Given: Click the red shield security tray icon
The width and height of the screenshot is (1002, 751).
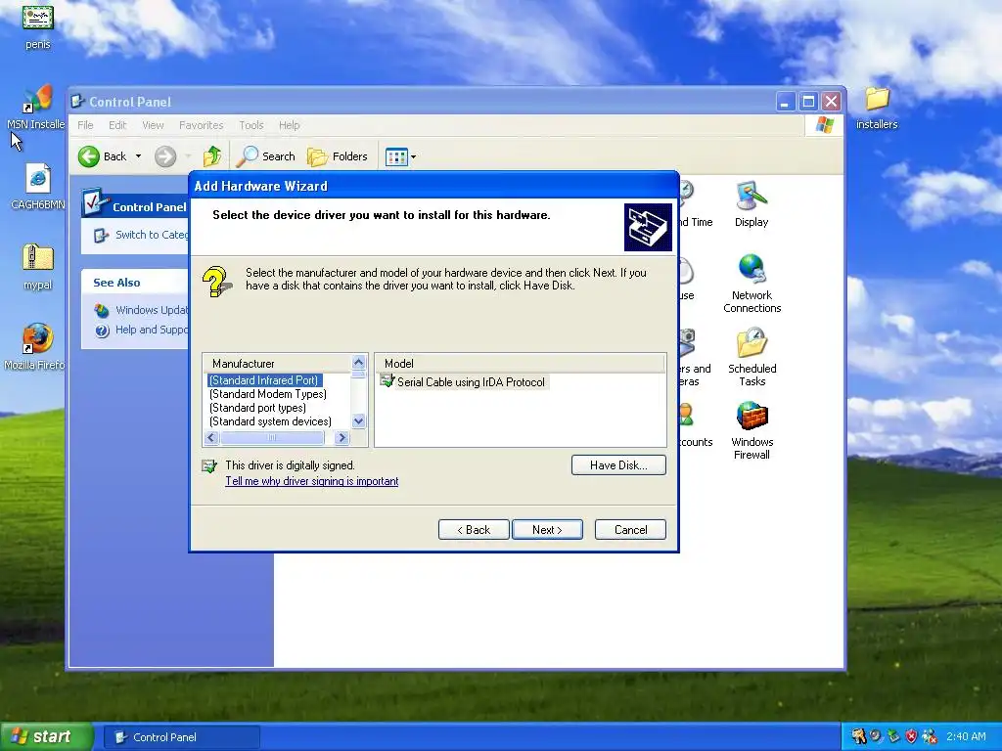Looking at the screenshot, I should point(911,736).
